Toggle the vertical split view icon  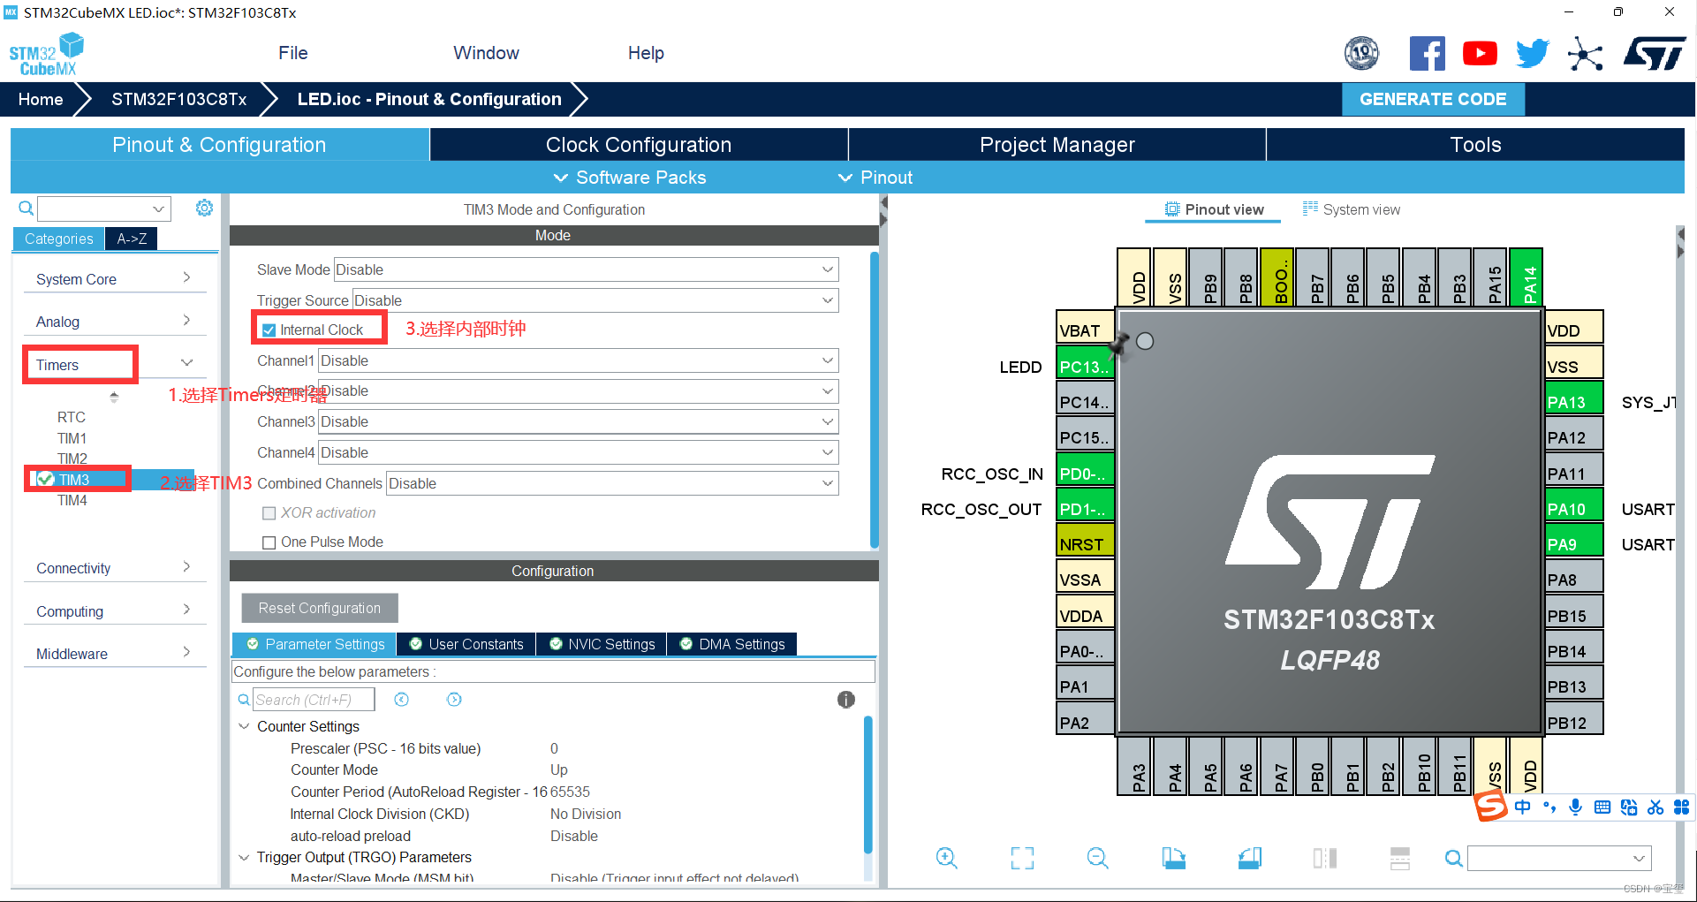pyautogui.click(x=1325, y=858)
